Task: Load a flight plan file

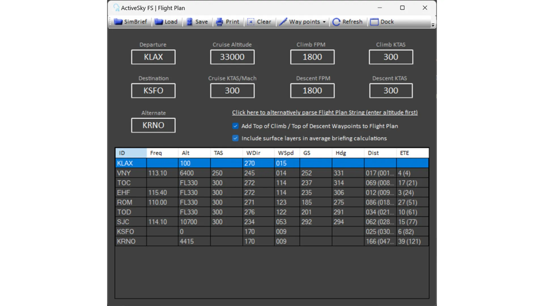Action: (x=166, y=22)
